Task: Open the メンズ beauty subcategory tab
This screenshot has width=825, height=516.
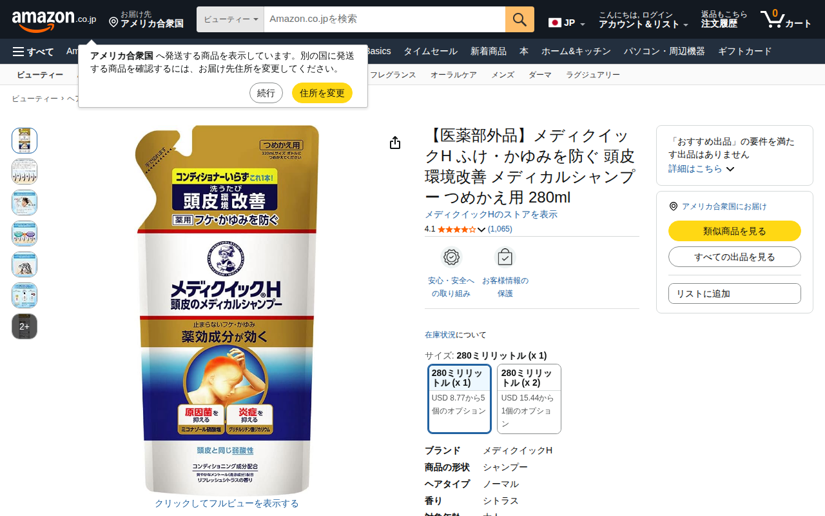Action: (x=503, y=75)
